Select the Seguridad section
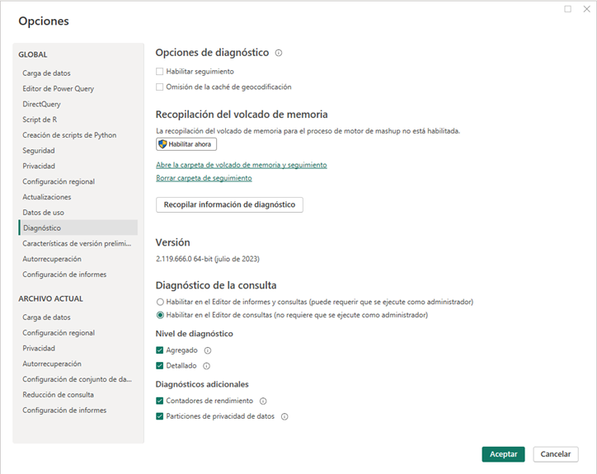597x474 pixels. (78, 151)
